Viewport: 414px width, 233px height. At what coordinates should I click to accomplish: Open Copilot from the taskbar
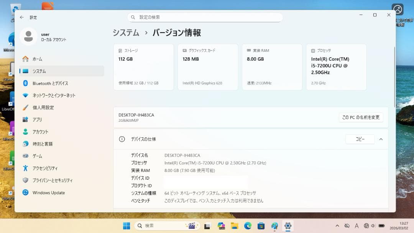tap(221, 226)
